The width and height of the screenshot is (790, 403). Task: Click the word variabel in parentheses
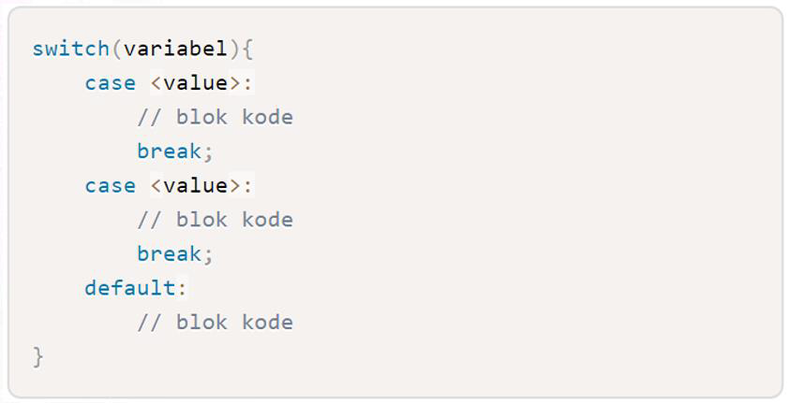(x=175, y=49)
